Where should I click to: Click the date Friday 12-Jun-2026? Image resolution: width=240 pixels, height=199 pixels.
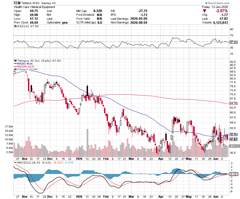click(215, 7)
